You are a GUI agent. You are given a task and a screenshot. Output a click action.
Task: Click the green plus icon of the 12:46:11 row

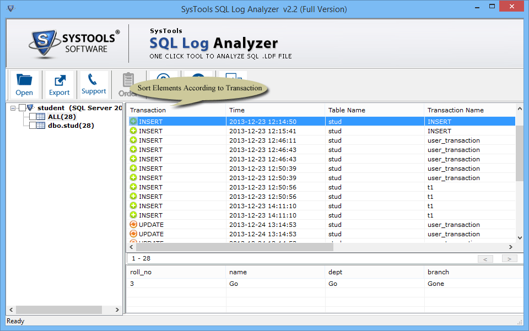pyautogui.click(x=133, y=140)
